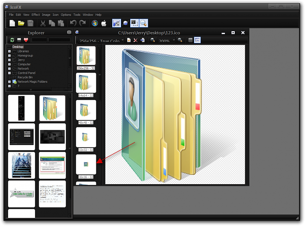This screenshot has width=305, height=226.
Task: Open the Tools menu
Action: [x=77, y=15]
